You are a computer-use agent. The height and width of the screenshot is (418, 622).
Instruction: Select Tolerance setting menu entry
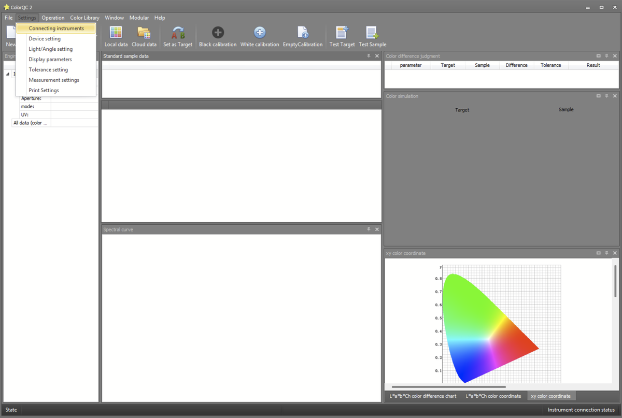[48, 70]
